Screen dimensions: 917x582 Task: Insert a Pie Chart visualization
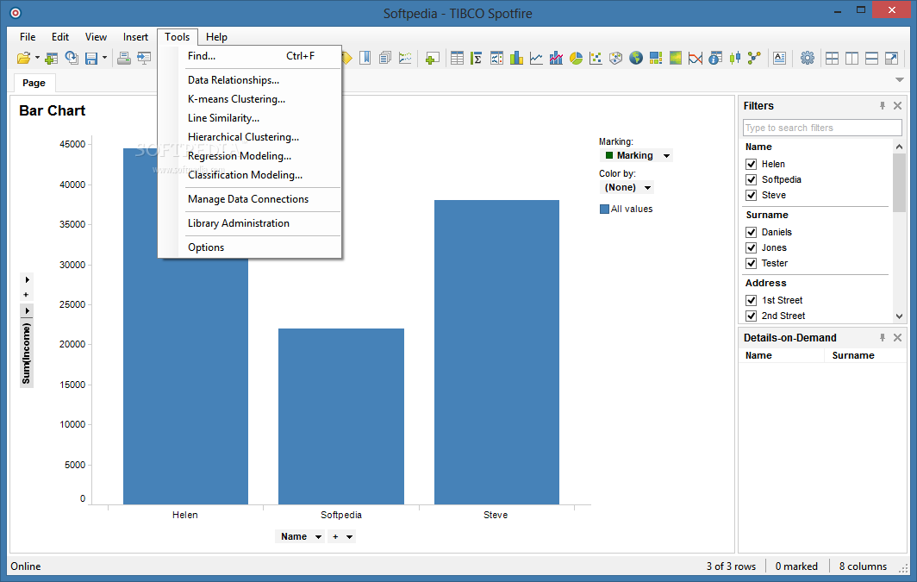(x=576, y=58)
